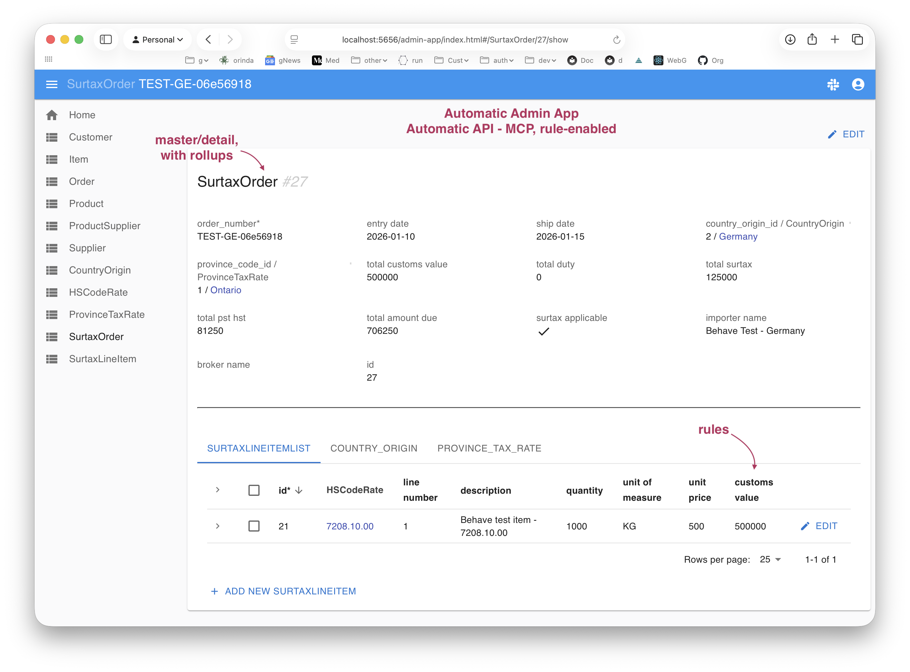Expand row 21 details chevron
The width and height of the screenshot is (910, 672).
pos(218,526)
